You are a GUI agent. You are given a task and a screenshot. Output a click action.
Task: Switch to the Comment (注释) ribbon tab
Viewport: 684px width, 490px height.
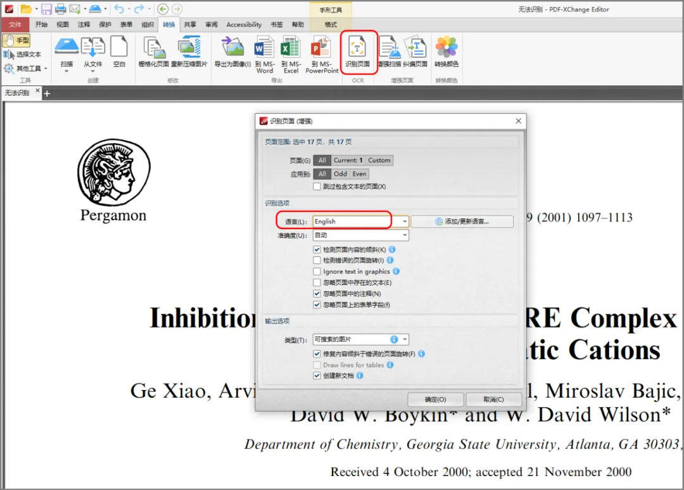[x=84, y=25]
